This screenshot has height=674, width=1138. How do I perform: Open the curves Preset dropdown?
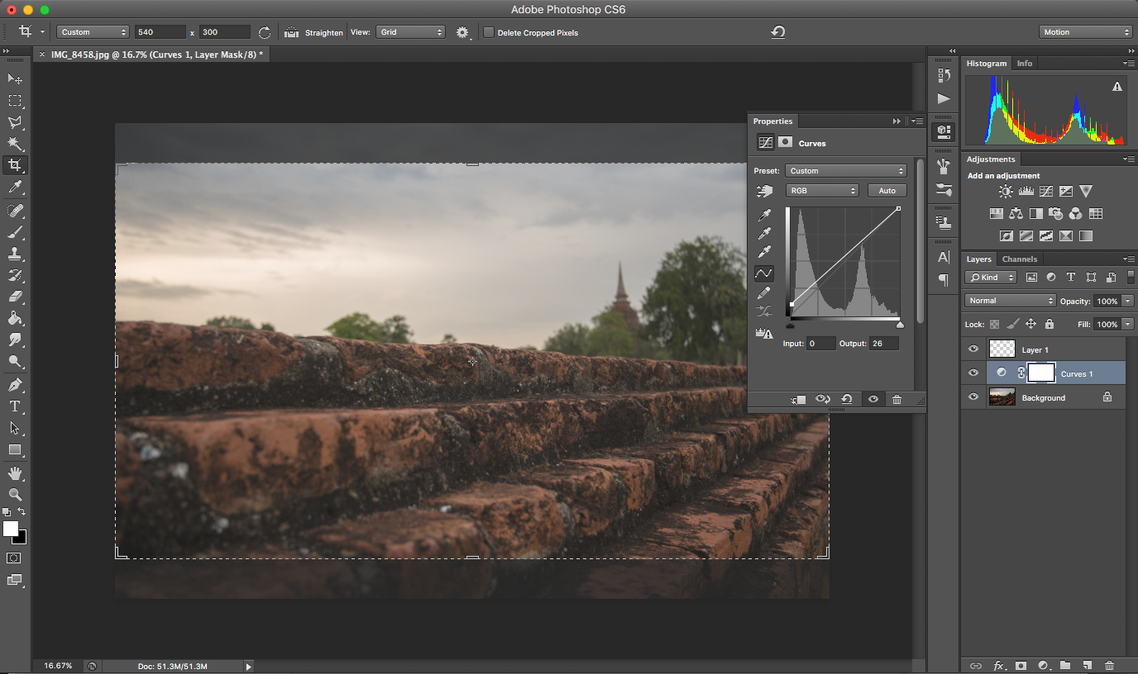pos(845,171)
